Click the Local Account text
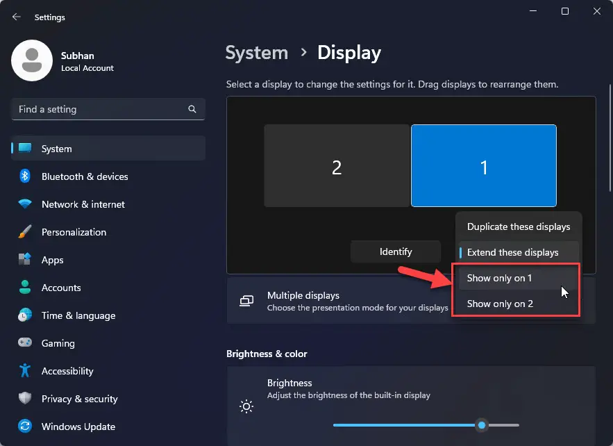This screenshot has width=613, height=446. pos(87,68)
